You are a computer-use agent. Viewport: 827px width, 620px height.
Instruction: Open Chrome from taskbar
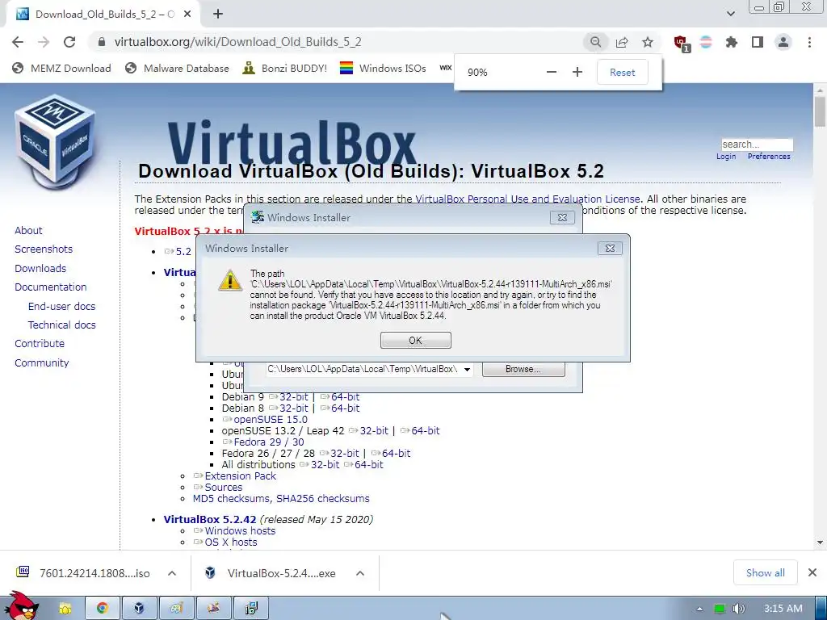coord(102,609)
